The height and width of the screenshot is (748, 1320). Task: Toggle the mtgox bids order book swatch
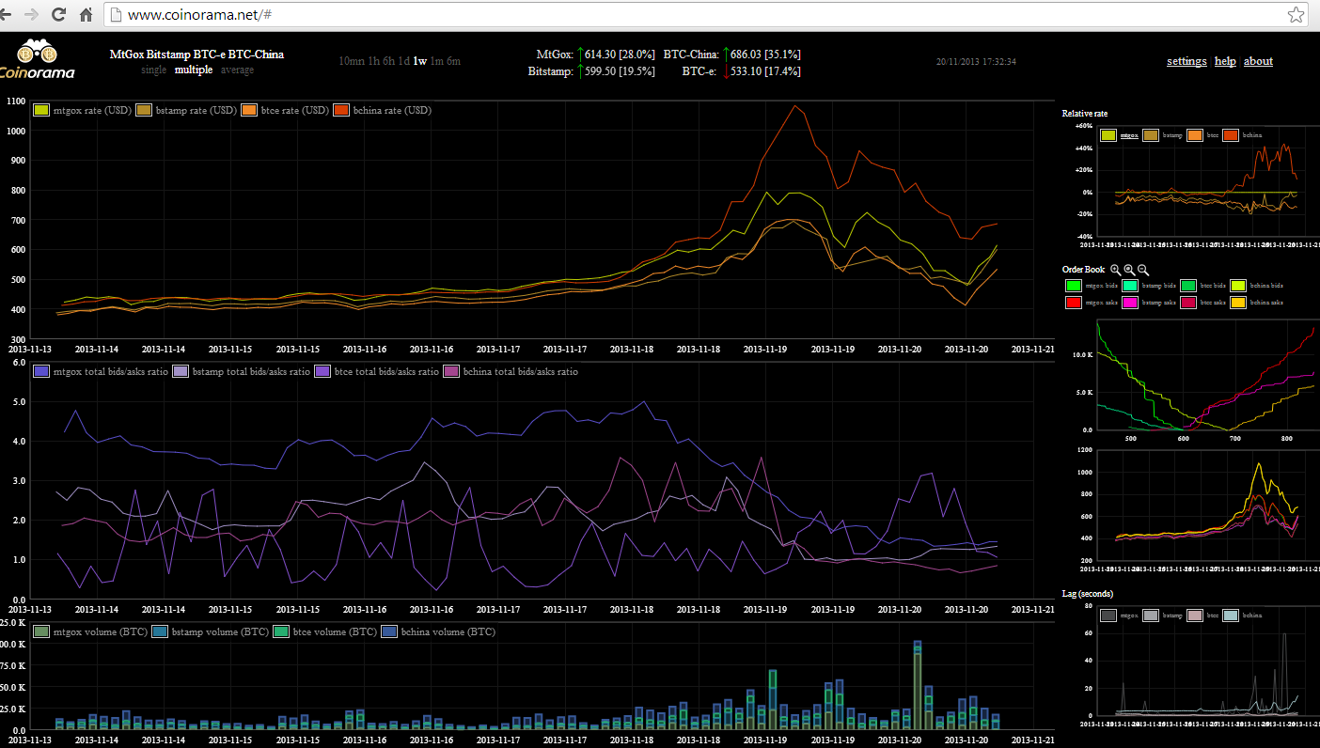tap(1074, 285)
